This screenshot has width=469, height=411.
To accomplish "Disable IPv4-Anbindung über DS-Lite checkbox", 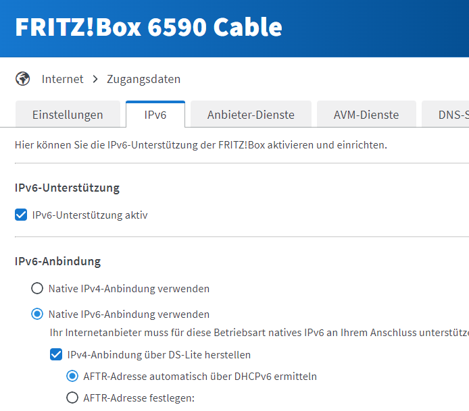I will [x=56, y=354].
